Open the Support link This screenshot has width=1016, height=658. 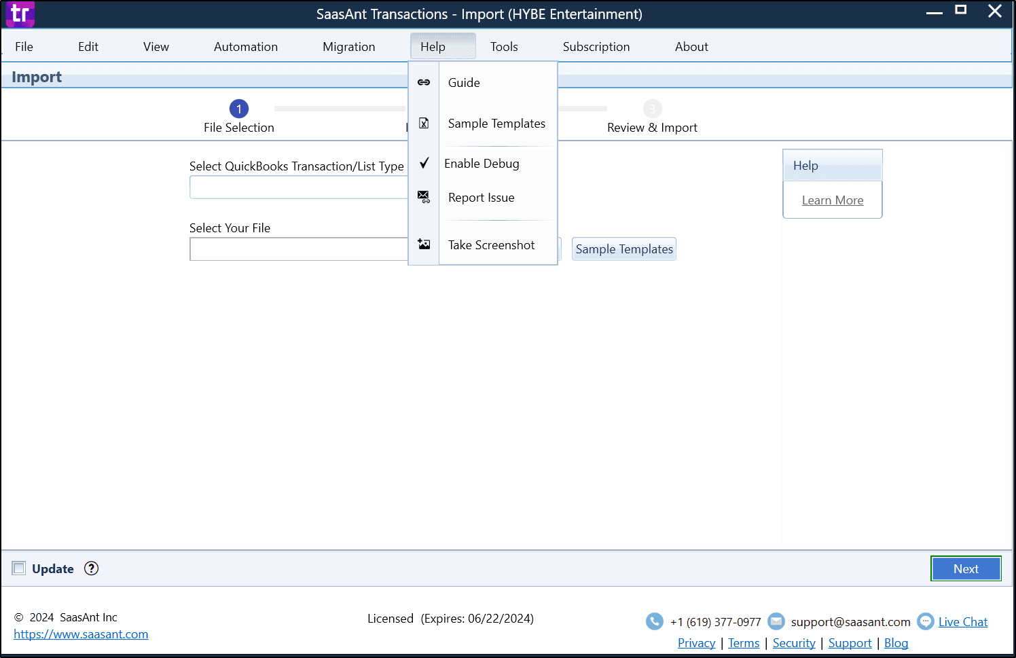click(x=850, y=643)
